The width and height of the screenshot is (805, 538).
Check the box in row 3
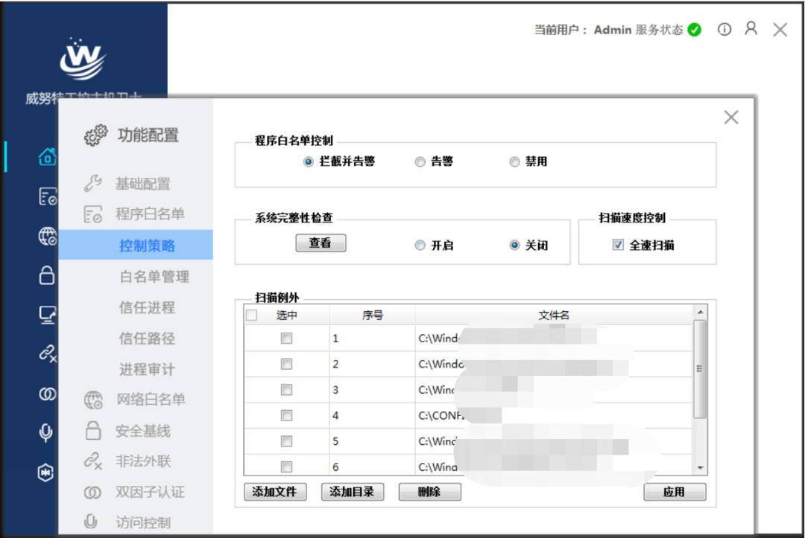click(286, 389)
